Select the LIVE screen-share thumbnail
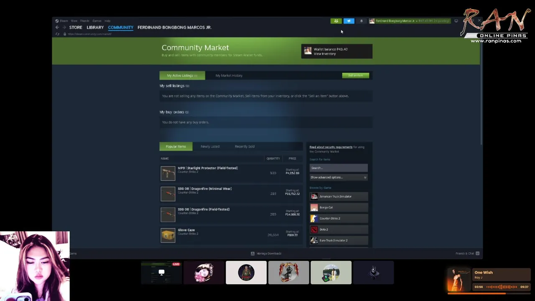Image resolution: width=535 pixels, height=301 pixels. click(x=161, y=273)
